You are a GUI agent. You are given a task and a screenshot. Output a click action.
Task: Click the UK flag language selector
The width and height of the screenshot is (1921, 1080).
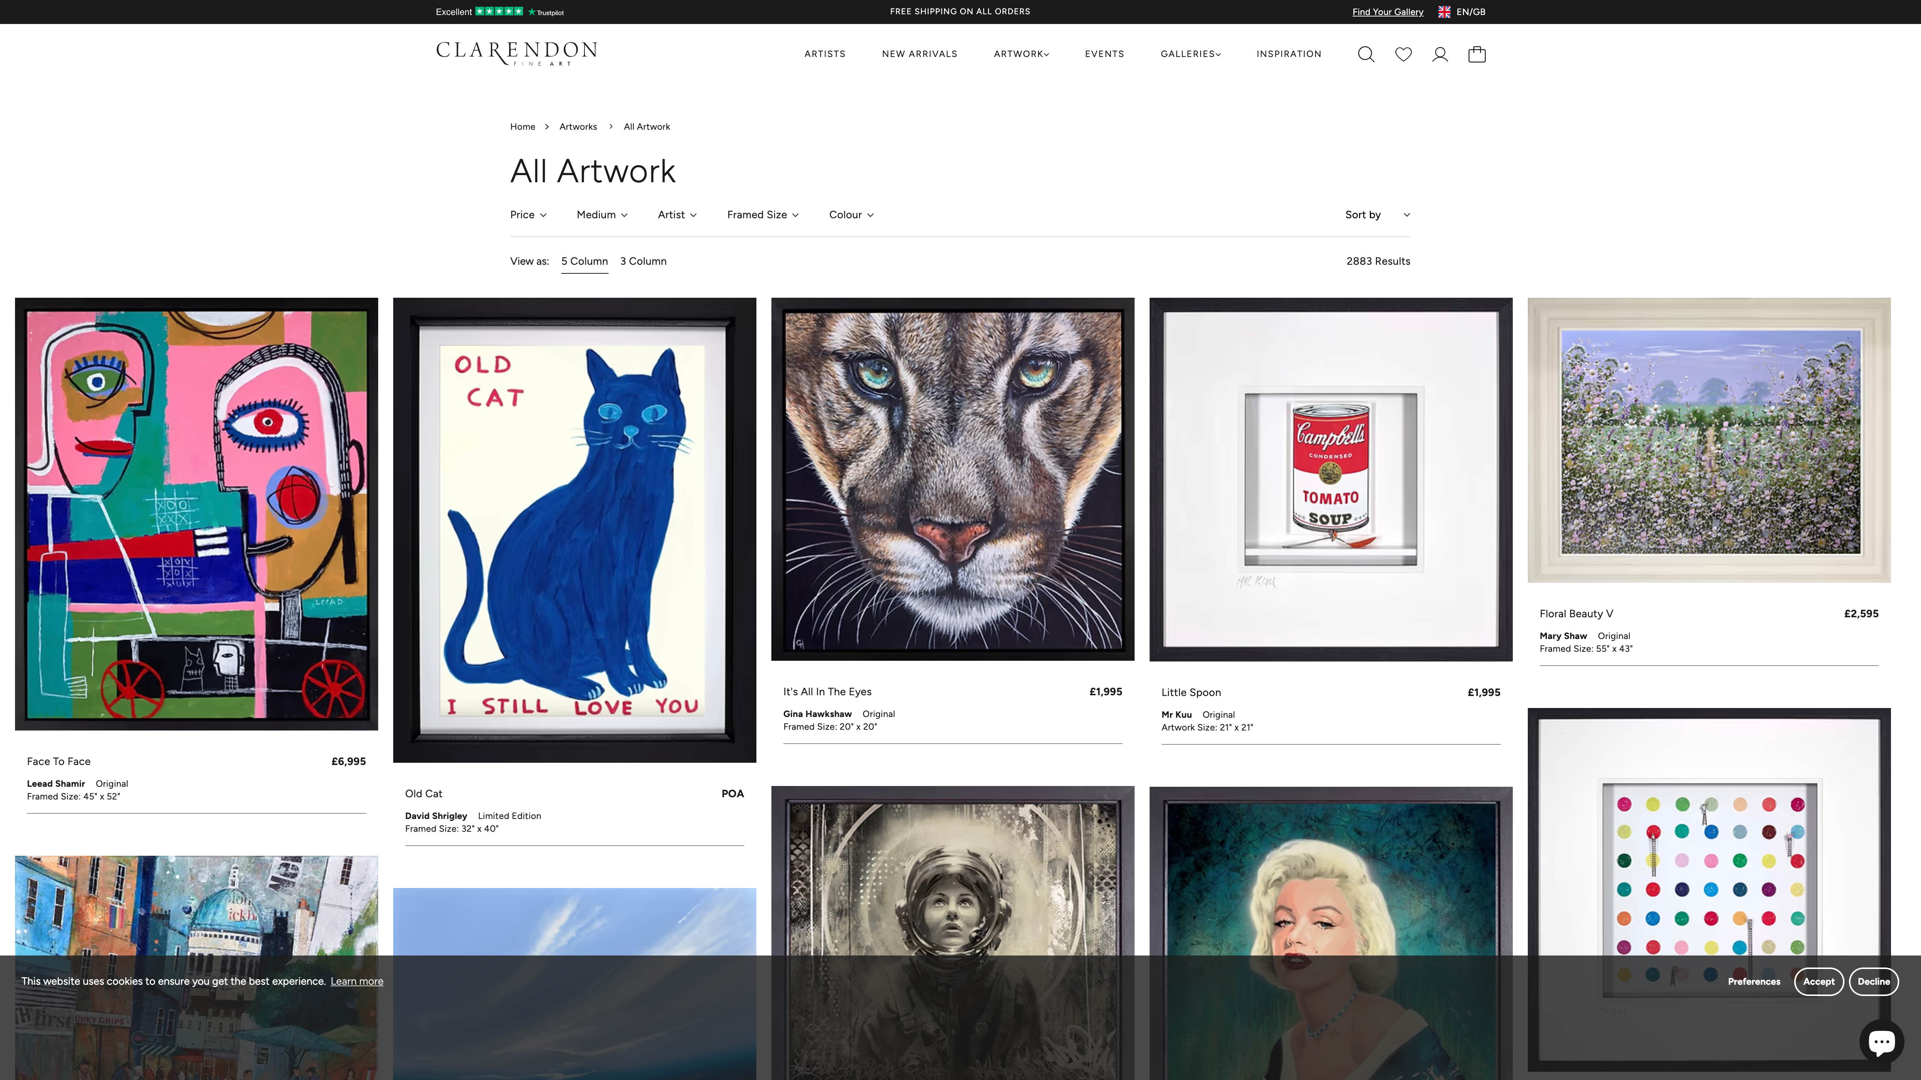click(1445, 11)
